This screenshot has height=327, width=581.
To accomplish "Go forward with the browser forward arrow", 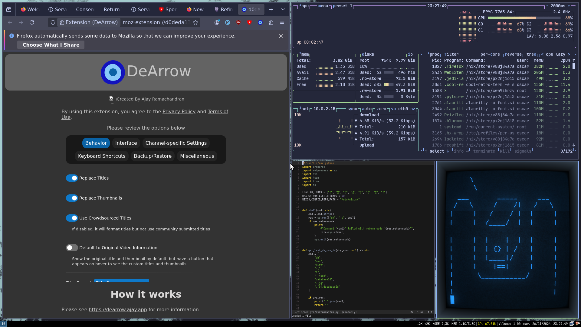I will coord(21,22).
